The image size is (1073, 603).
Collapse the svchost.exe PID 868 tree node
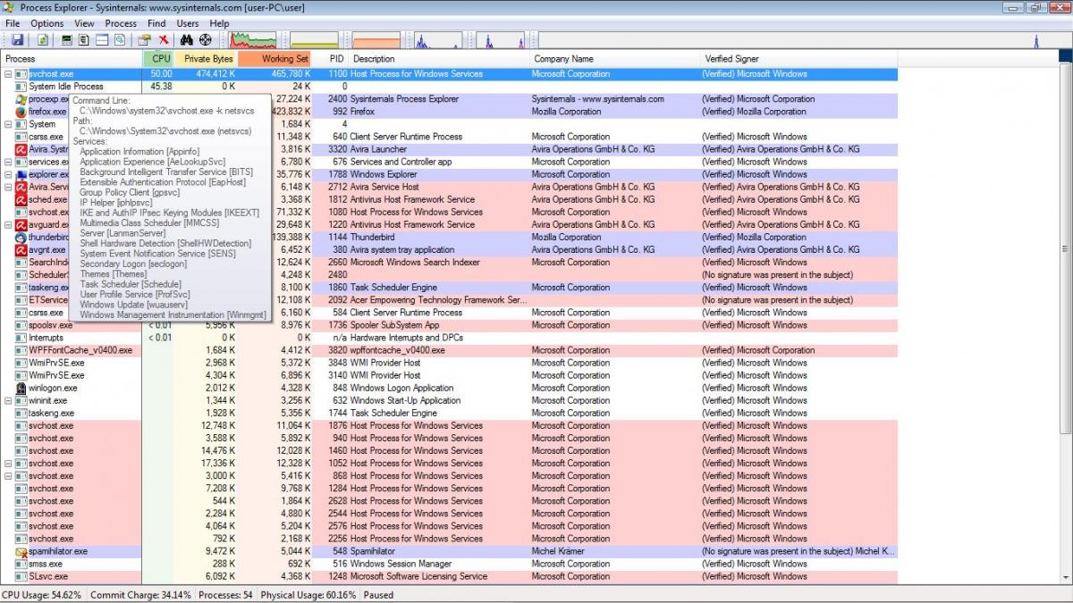click(8, 476)
